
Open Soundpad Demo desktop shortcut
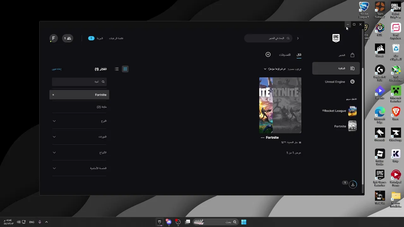coord(396,178)
